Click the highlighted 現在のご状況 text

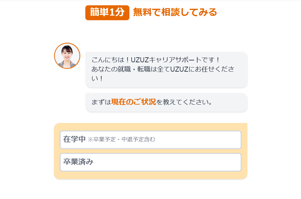tap(133, 102)
